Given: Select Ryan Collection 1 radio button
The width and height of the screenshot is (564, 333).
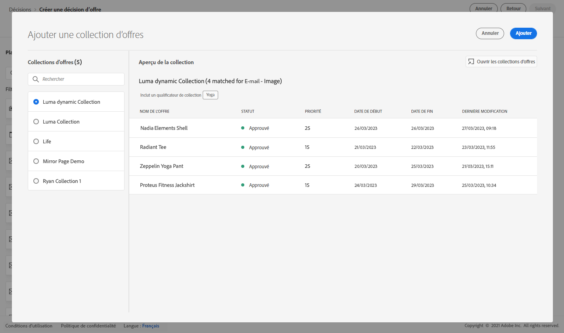Looking at the screenshot, I should (36, 181).
